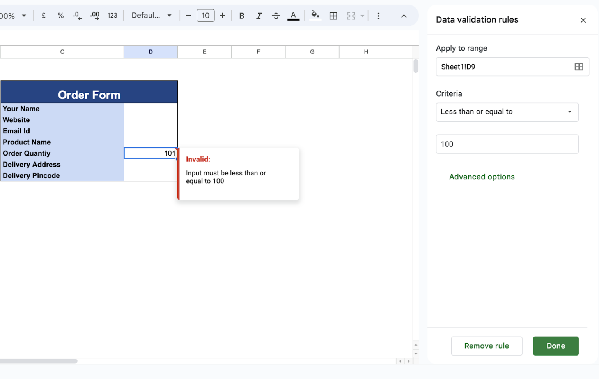
Task: Open the 123 number formats menu
Action: (x=112, y=16)
